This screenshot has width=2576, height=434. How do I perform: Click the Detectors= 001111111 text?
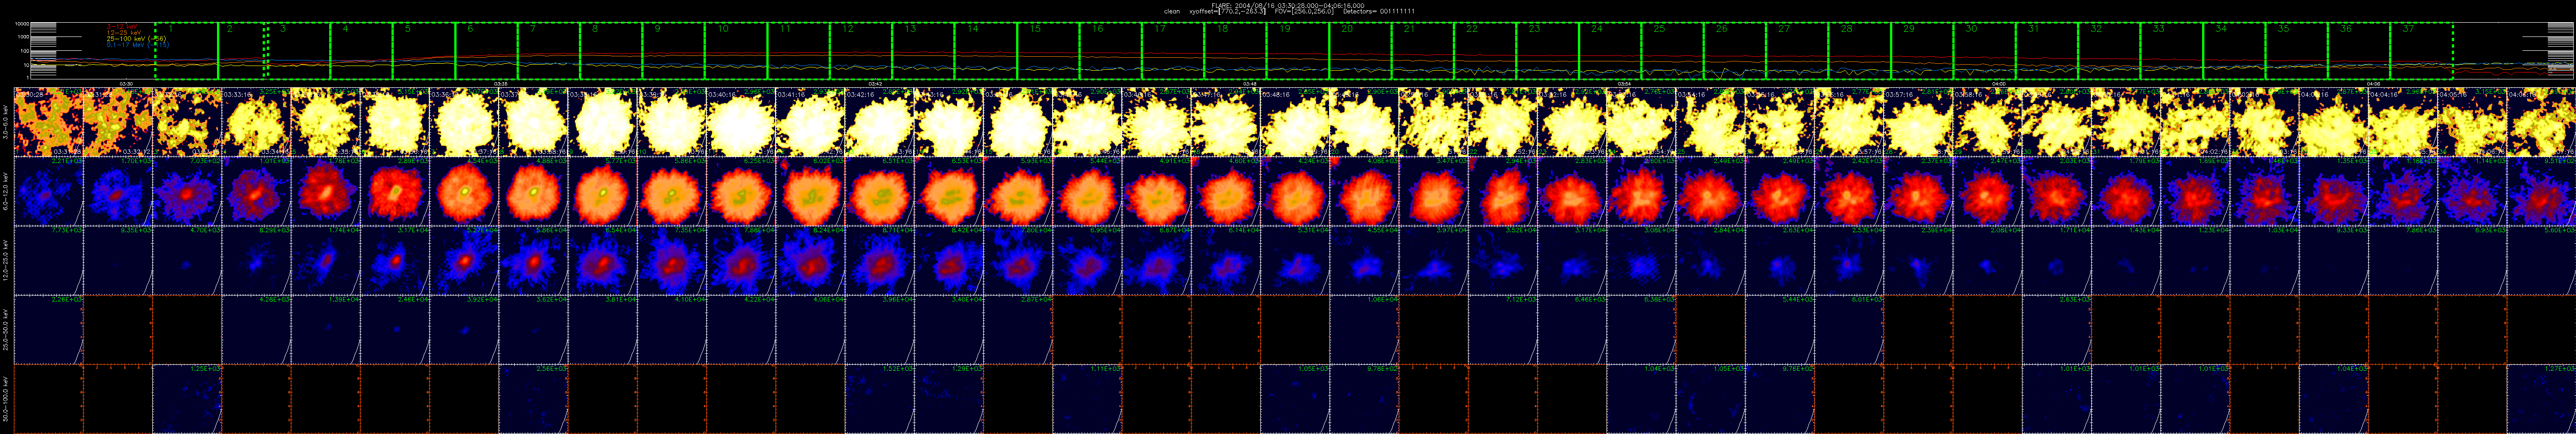coord(1379,12)
